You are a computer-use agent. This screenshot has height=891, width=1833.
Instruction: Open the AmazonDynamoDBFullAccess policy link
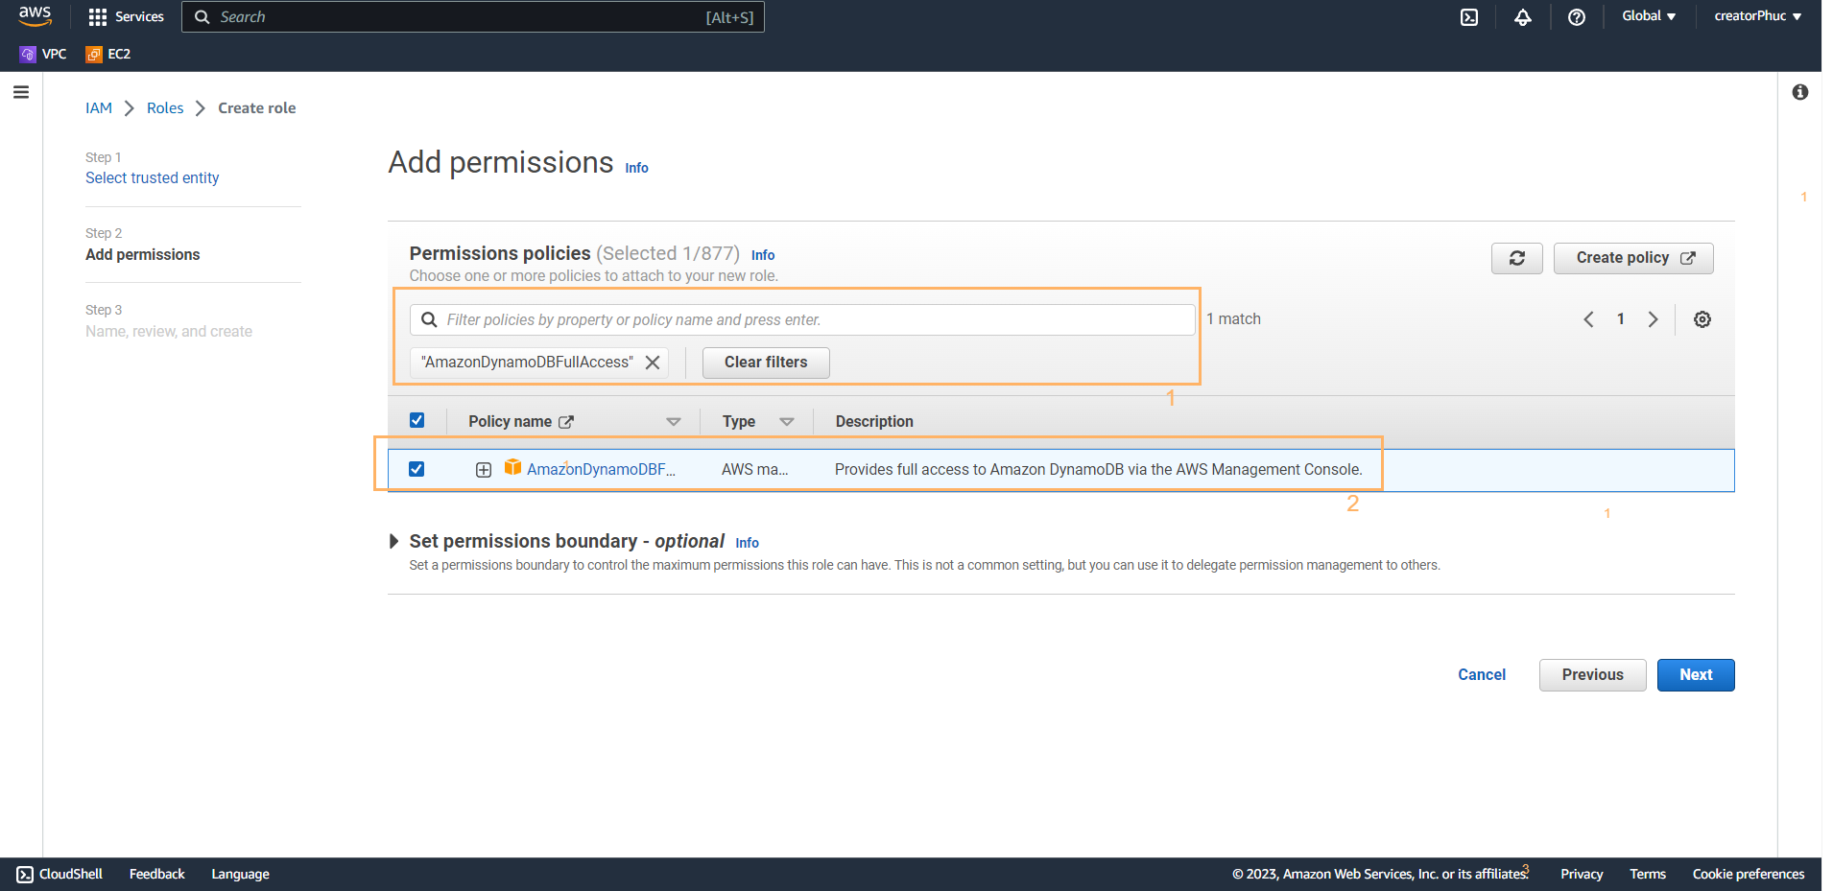pos(601,470)
